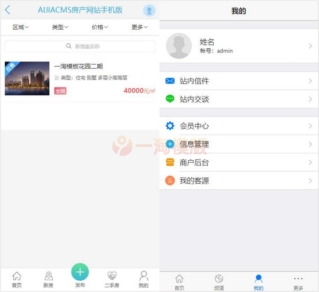Open 会员中心 using the gear icon
The image size is (319, 292).
click(x=170, y=126)
